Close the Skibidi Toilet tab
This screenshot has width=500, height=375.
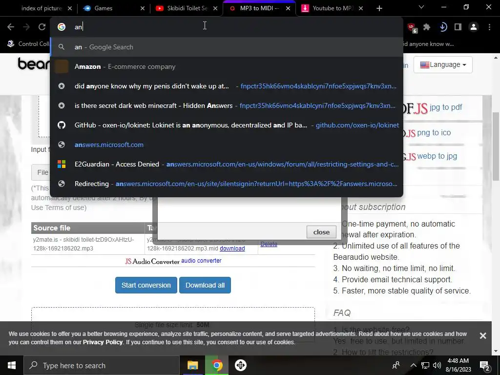(215, 9)
